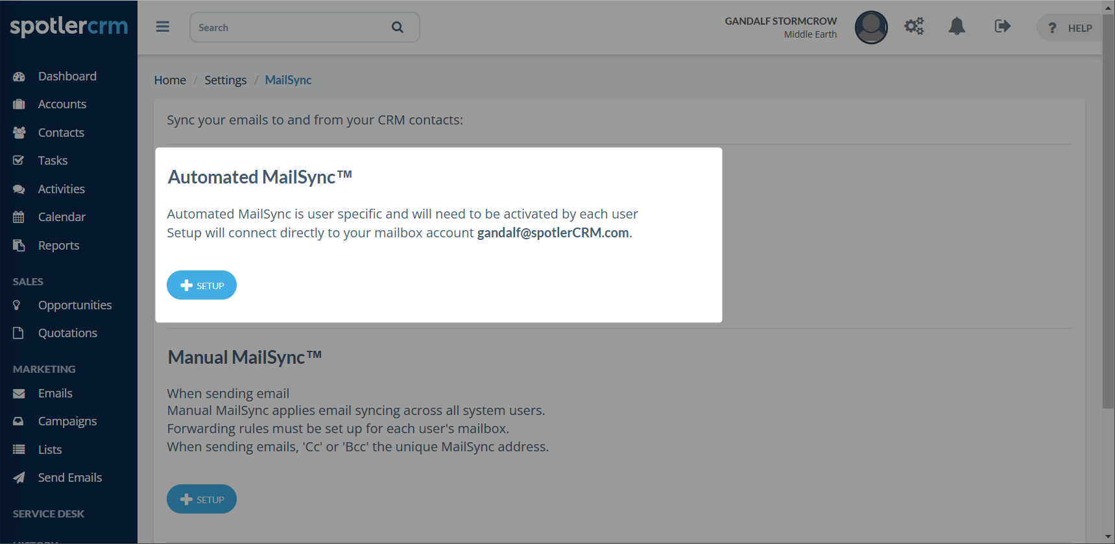Click the Dashboard gauge icon

click(x=19, y=77)
